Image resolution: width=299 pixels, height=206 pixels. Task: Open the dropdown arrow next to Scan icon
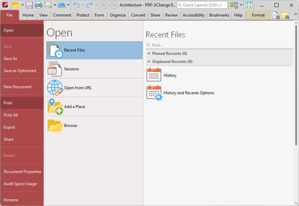coord(68,5)
